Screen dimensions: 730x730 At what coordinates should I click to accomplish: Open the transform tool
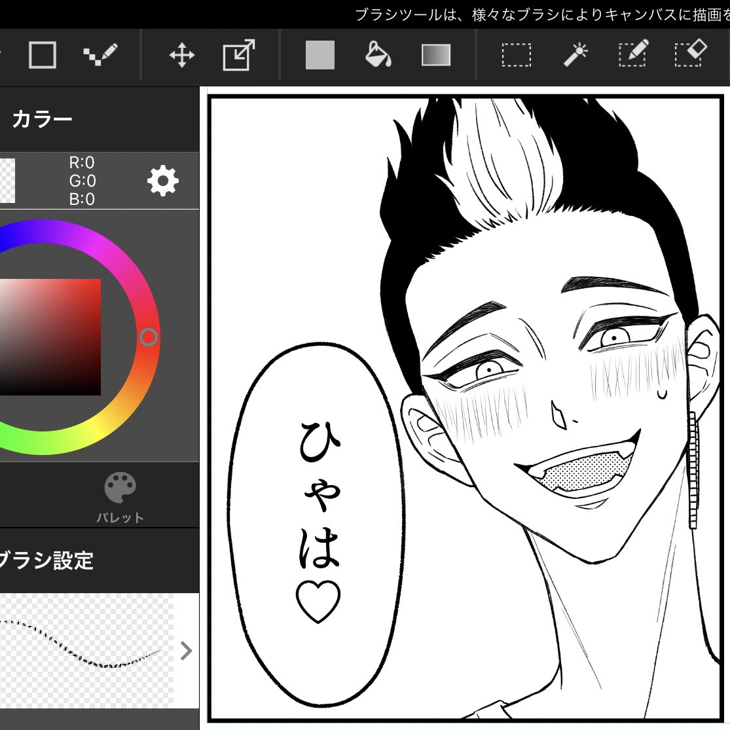coord(239,55)
